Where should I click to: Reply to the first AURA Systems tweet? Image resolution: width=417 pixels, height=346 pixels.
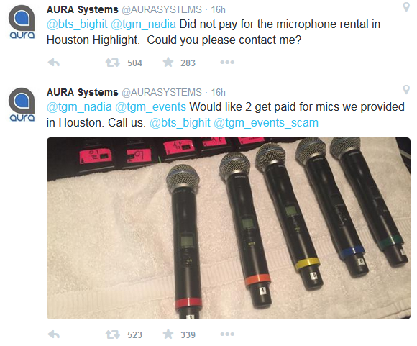click(x=54, y=63)
